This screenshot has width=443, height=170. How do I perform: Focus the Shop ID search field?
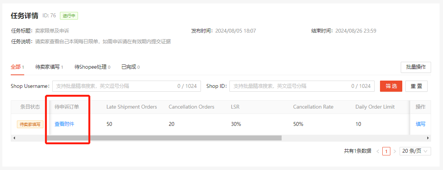point(302,86)
